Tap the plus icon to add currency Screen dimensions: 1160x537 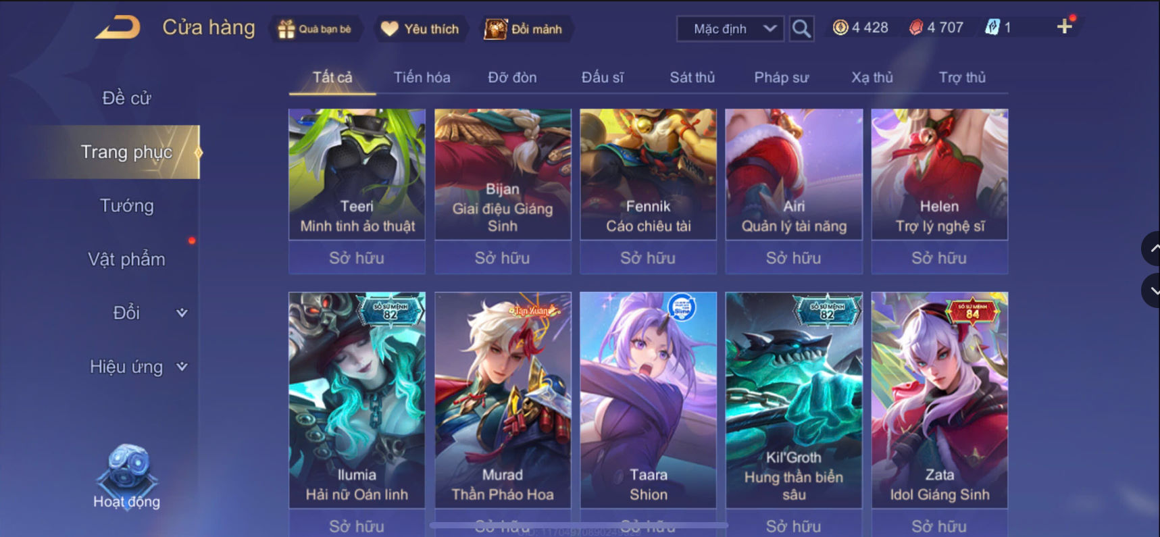1065,26
